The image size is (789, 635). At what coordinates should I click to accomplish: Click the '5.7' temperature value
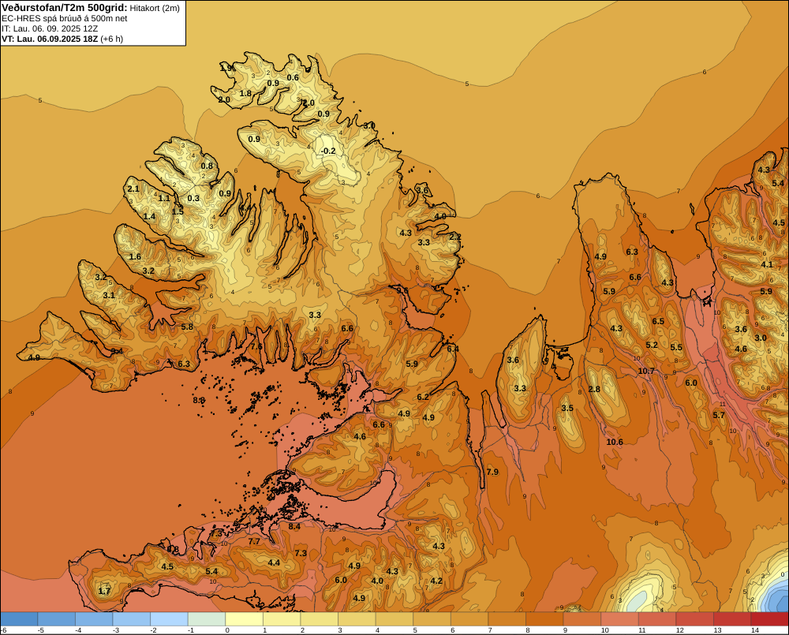click(719, 415)
